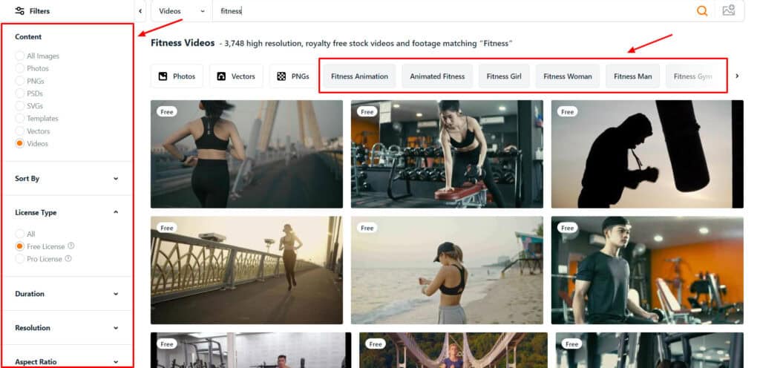Select the Videos content radio button
Image resolution: width=760 pixels, height=368 pixels.
(19, 143)
